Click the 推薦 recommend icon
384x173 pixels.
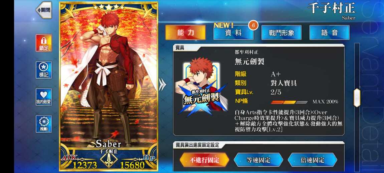coord(44,124)
